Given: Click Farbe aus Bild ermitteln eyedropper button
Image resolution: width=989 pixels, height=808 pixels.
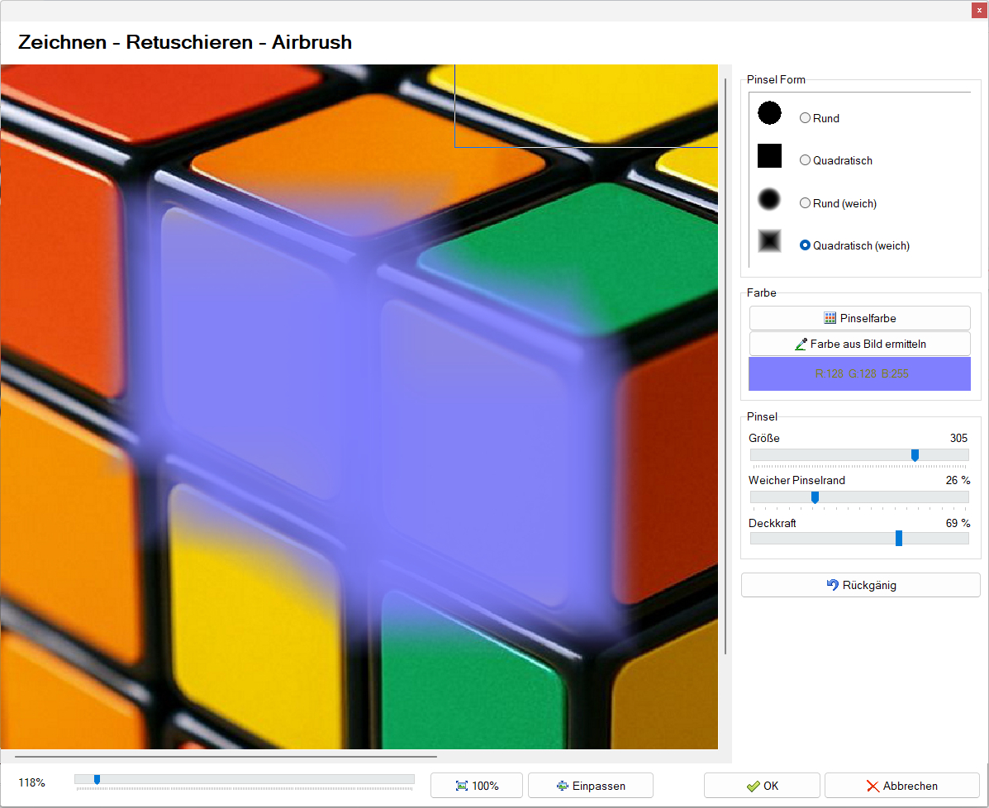Looking at the screenshot, I should (x=859, y=344).
